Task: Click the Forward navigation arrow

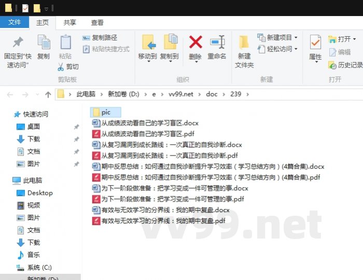Action: (25, 94)
